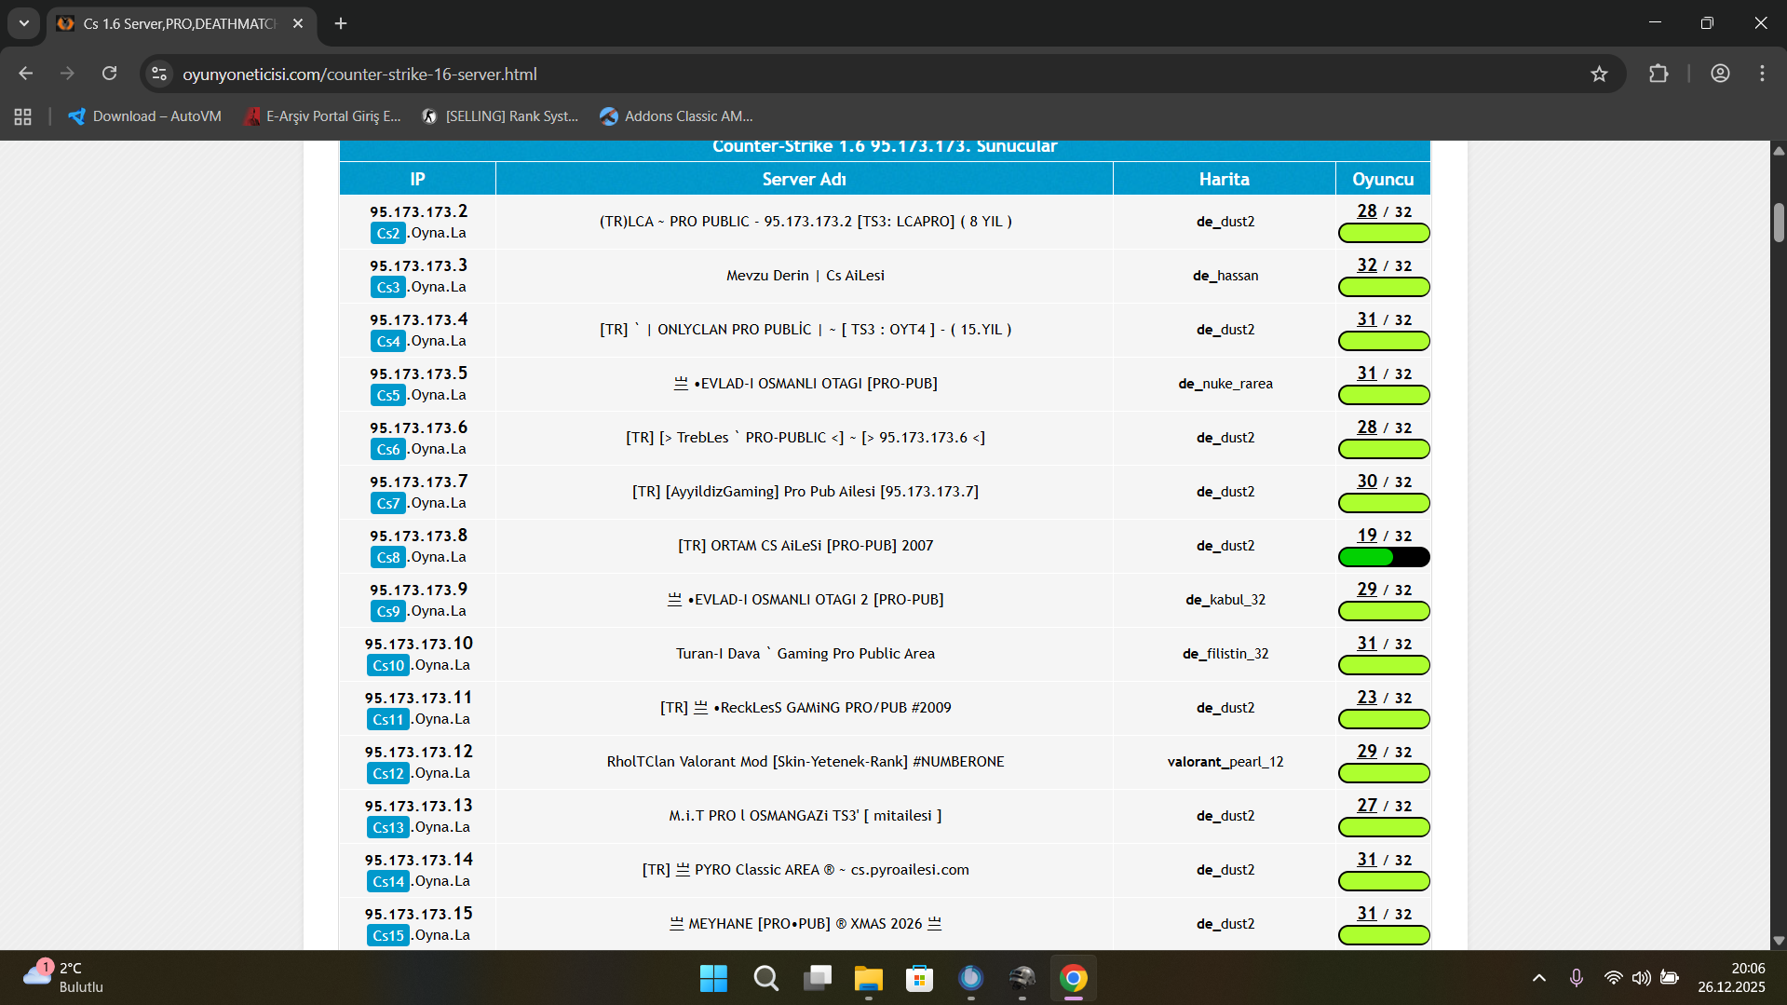
Task: Go back to the previous page
Action: coord(26,74)
